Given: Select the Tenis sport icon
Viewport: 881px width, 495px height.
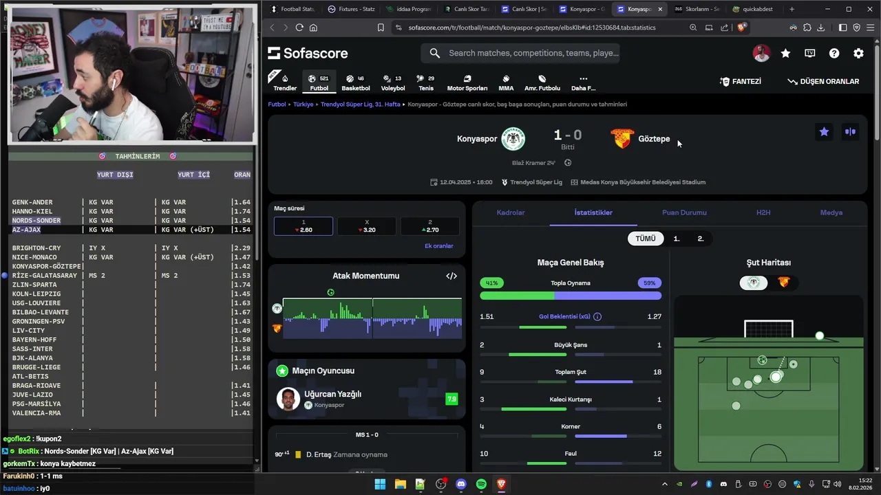Looking at the screenshot, I should (426, 82).
